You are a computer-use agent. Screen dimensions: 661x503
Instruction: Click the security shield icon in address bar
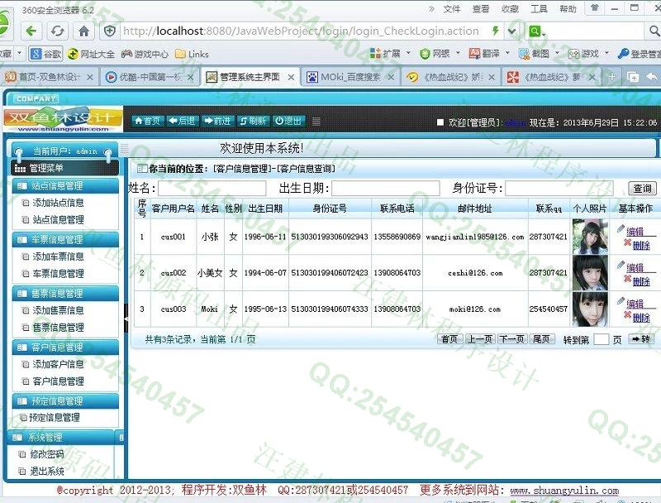pos(110,31)
